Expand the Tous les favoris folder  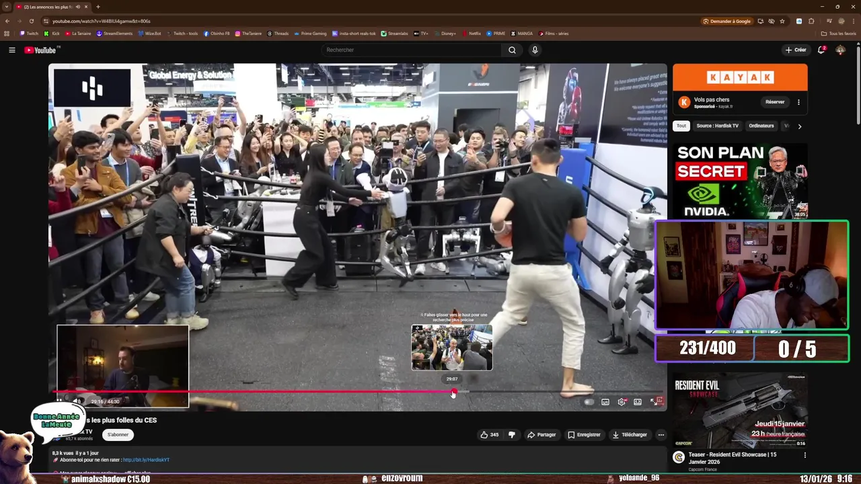click(x=839, y=34)
